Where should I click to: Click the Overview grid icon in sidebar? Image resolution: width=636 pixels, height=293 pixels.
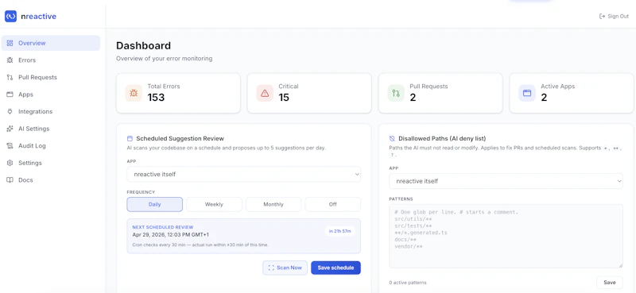point(10,43)
